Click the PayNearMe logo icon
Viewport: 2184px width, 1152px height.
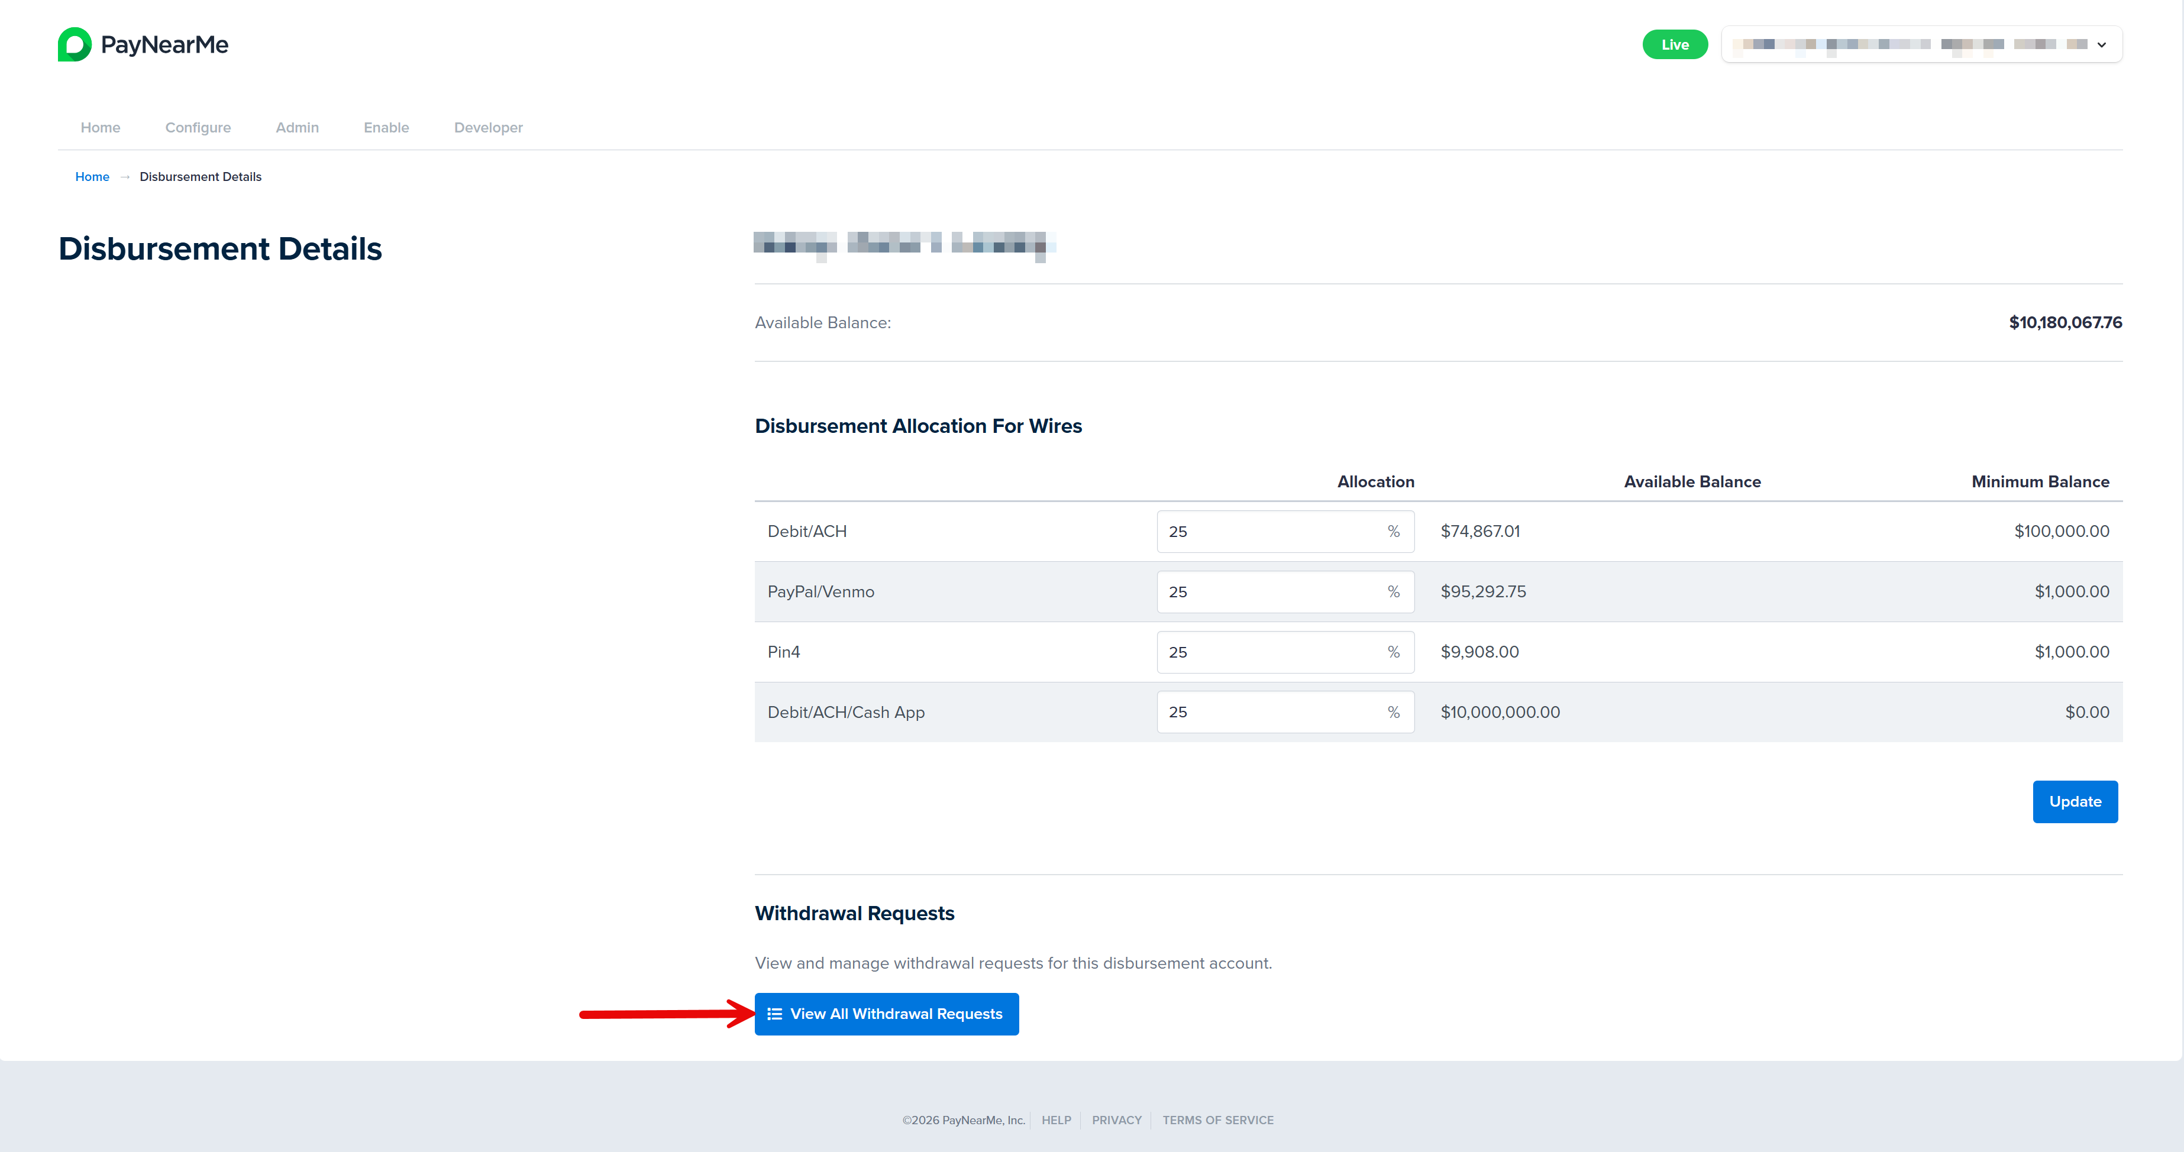pyautogui.click(x=75, y=44)
